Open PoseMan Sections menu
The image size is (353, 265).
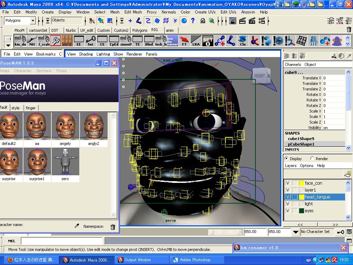pos(44,71)
